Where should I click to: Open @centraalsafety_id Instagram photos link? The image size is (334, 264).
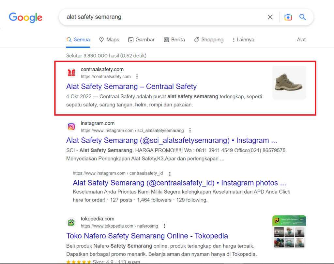pos(179,183)
